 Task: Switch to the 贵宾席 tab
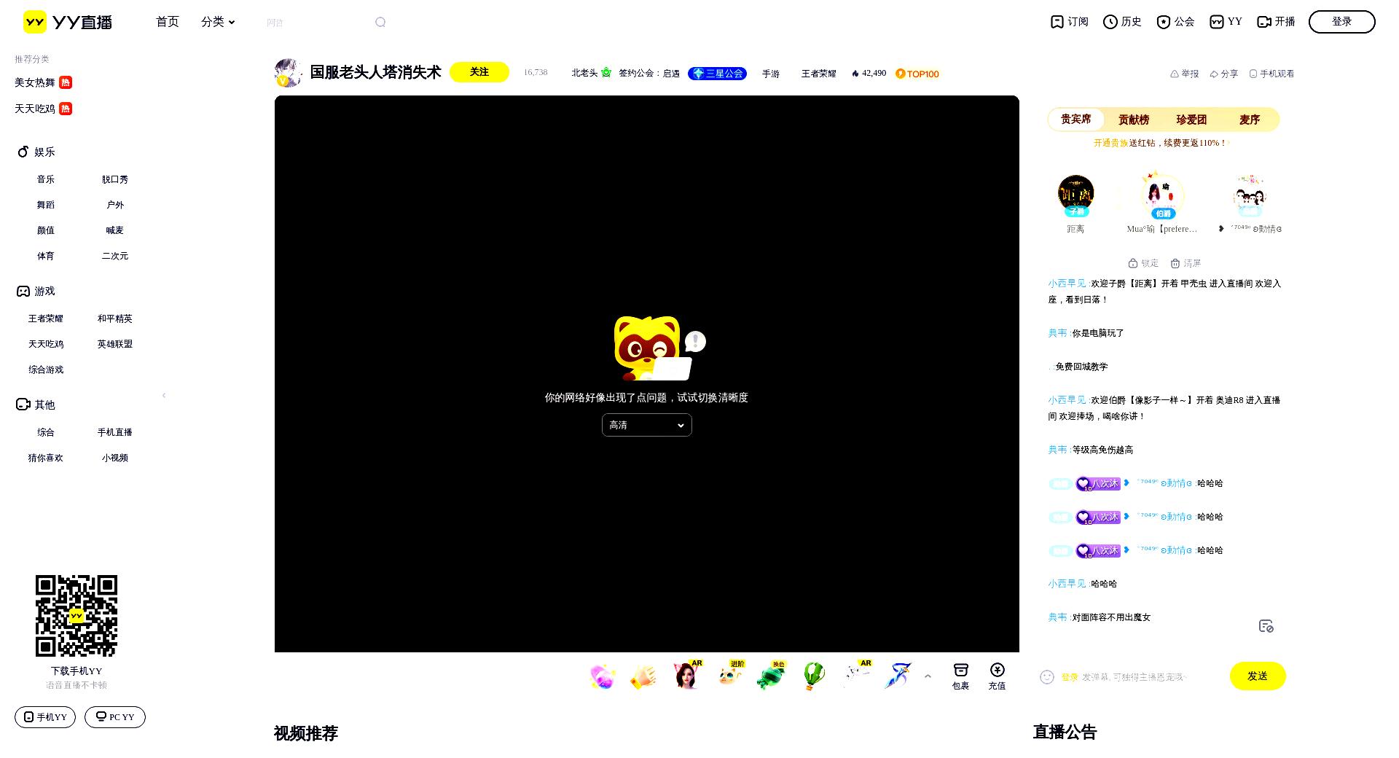pos(1076,120)
